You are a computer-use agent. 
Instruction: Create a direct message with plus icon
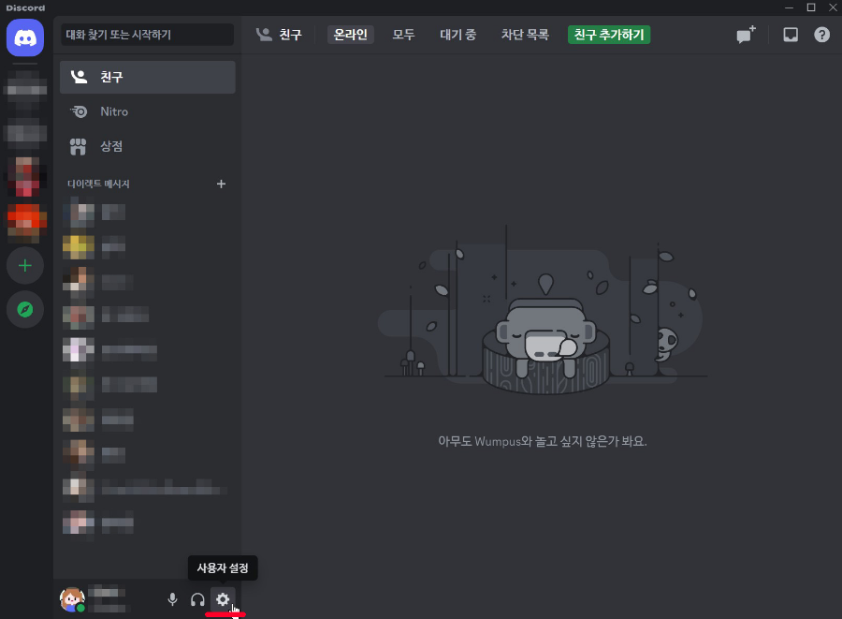pos(221,184)
